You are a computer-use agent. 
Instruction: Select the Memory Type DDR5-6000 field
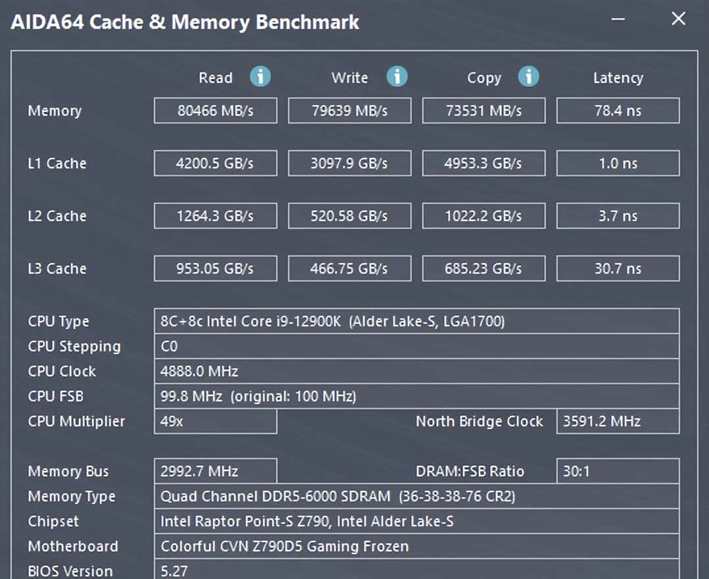416,496
